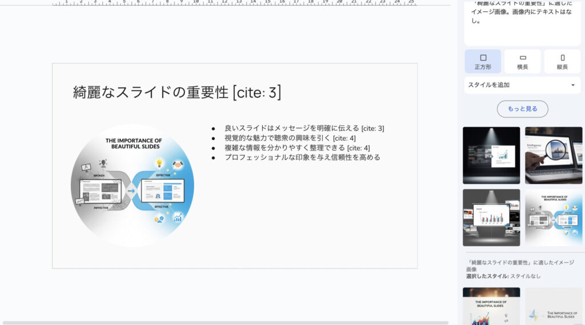This screenshot has height=325, width=585.
Task: Click the bullet about 複雑な情報
Action: point(296,148)
